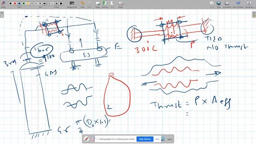The width and height of the screenshot is (256, 144).
Task: Switch to Board mode
Action: [212, 4]
